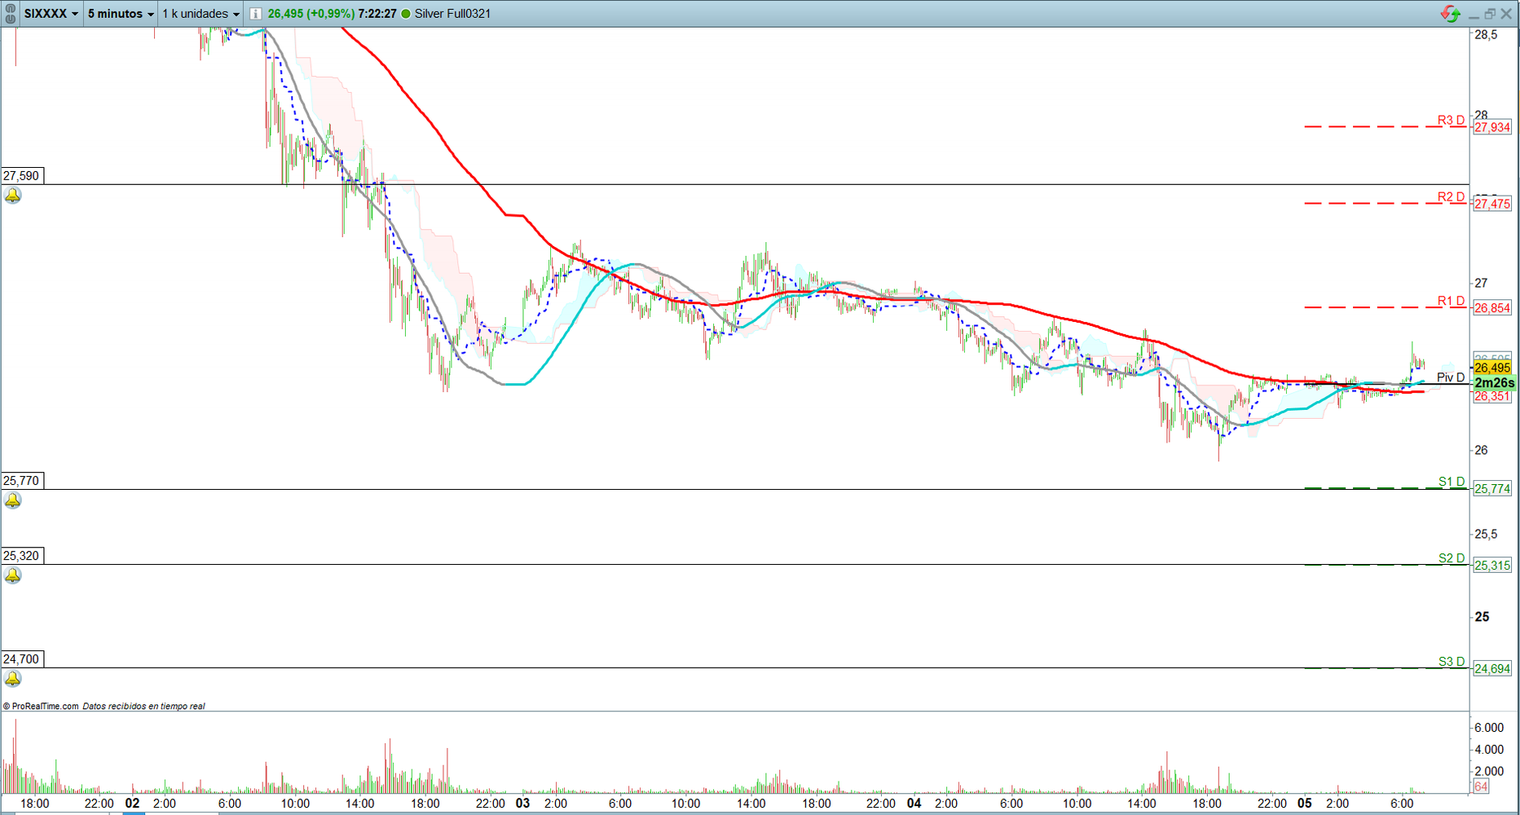Click the red-green refresh arrows icon
1520x815 pixels.
1450,14
